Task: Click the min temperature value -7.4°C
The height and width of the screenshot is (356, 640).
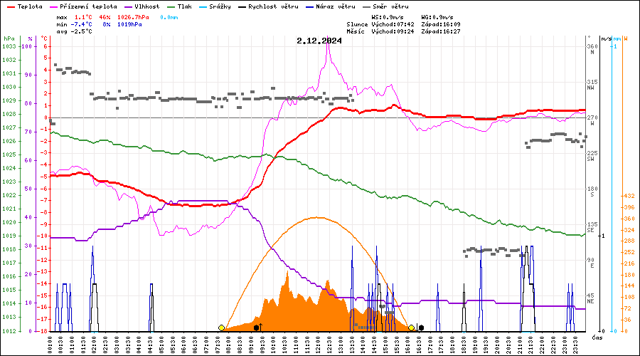Action: (x=82, y=23)
